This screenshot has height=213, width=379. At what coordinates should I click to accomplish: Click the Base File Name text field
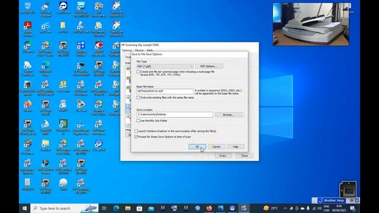click(x=165, y=91)
